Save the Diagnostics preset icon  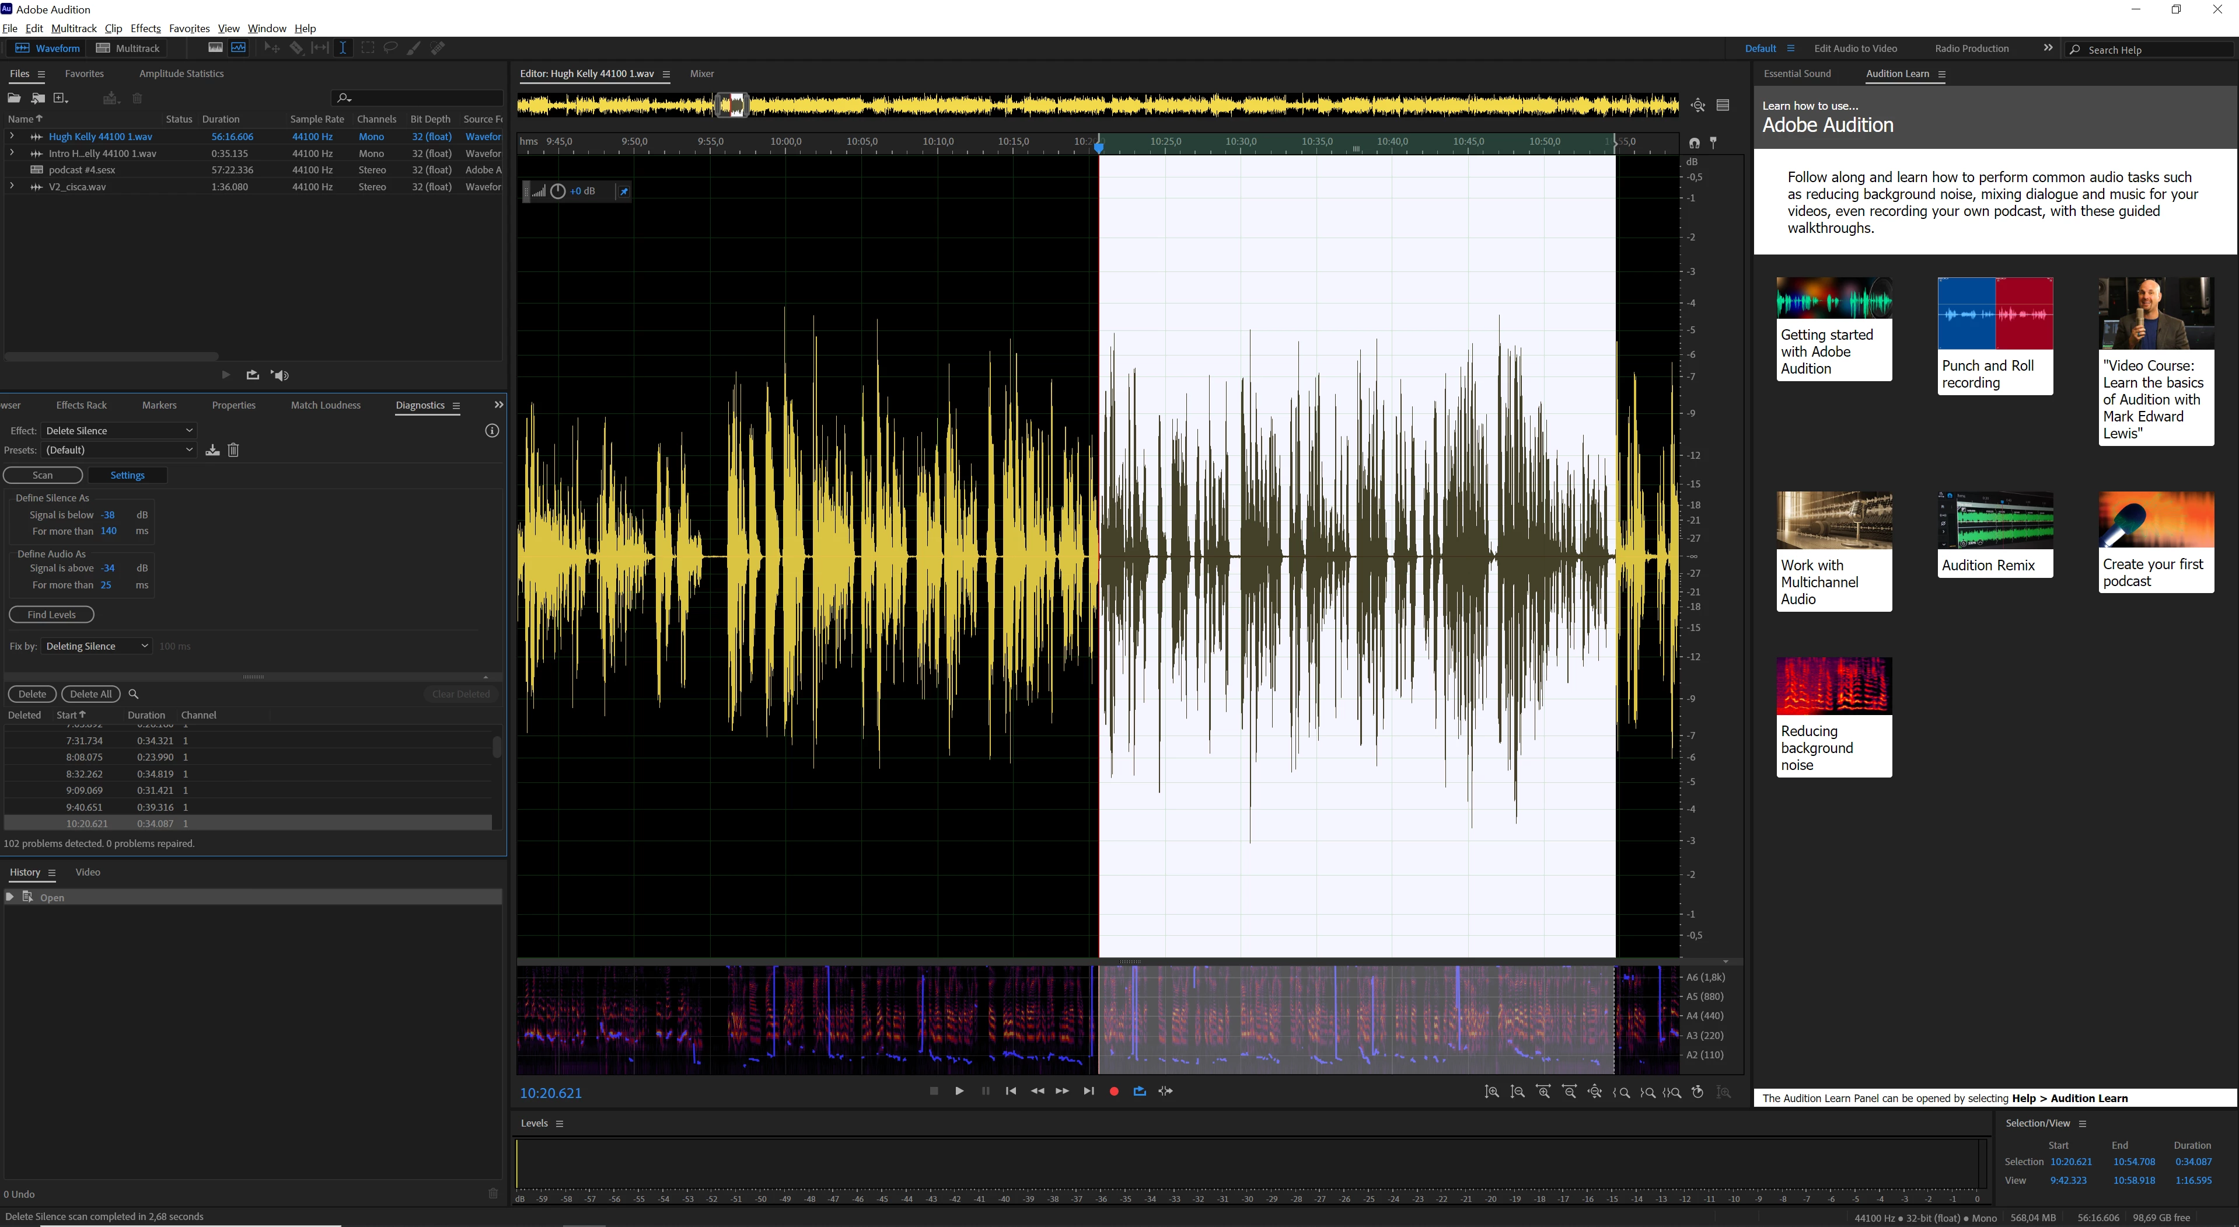click(212, 451)
